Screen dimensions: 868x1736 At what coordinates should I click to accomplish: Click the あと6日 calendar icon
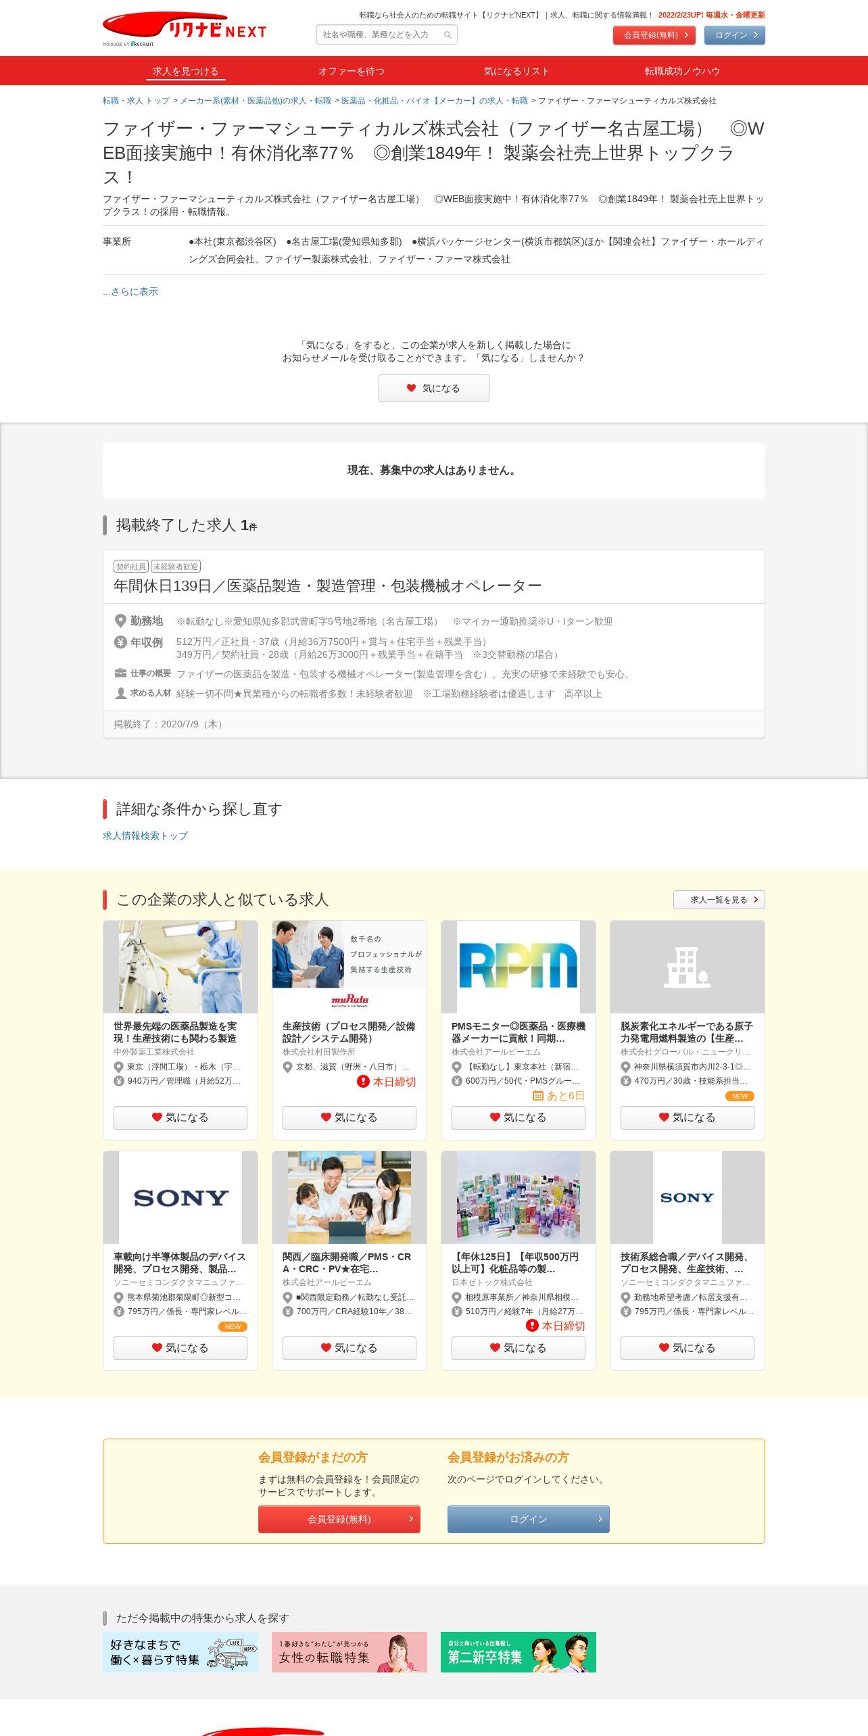click(538, 1096)
